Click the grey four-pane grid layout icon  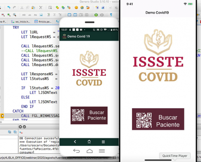[86, 15]
